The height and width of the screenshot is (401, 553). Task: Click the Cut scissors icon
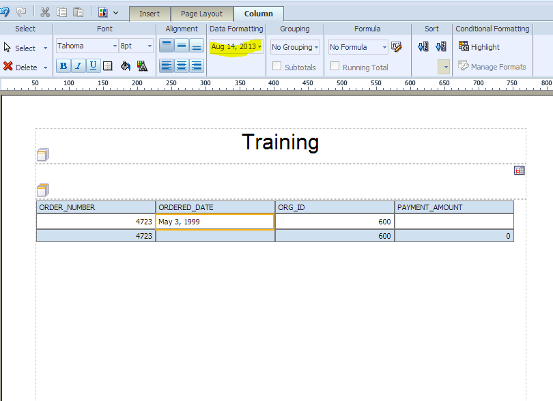[45, 12]
